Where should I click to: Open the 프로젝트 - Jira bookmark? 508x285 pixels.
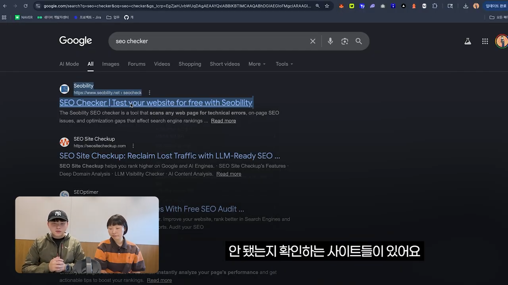[x=87, y=17]
